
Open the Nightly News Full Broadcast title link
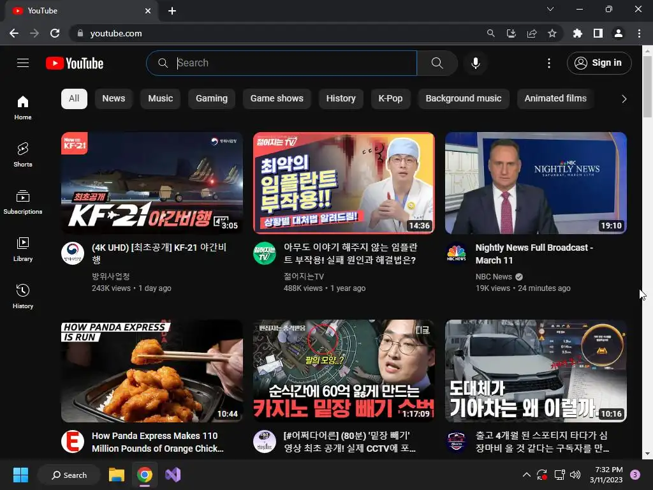click(x=534, y=254)
